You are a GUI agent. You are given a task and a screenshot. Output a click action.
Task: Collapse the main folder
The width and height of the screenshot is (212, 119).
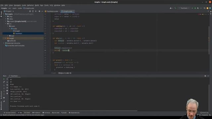point(8,26)
